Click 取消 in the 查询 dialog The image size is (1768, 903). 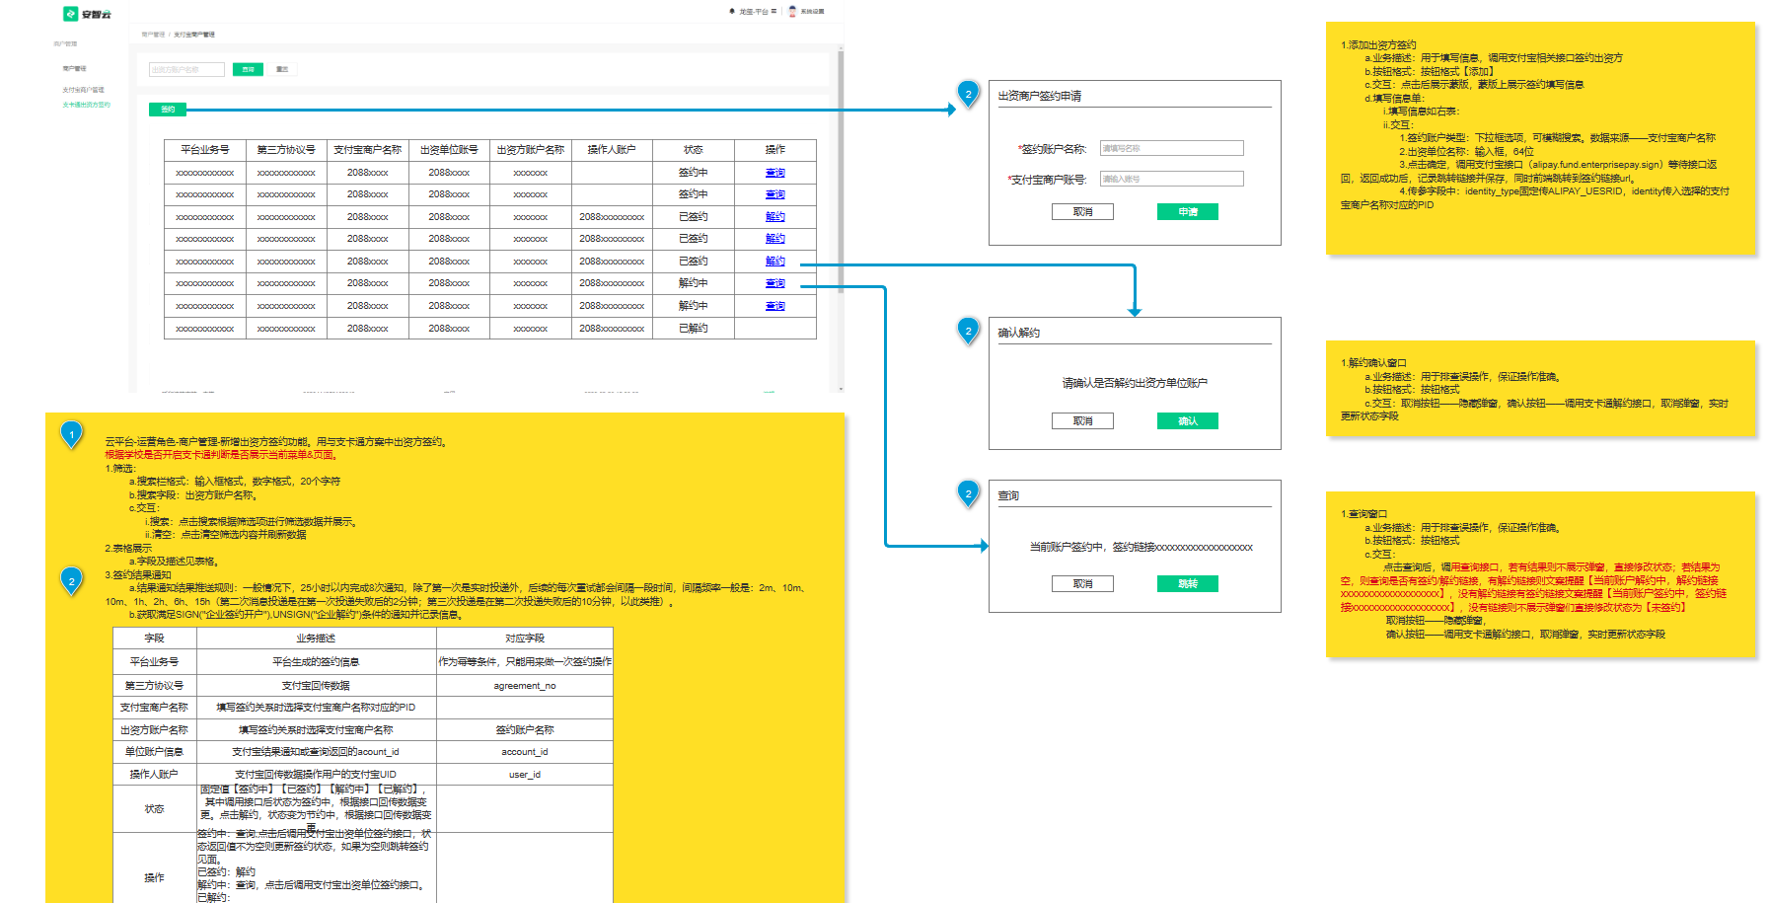coord(1083,584)
